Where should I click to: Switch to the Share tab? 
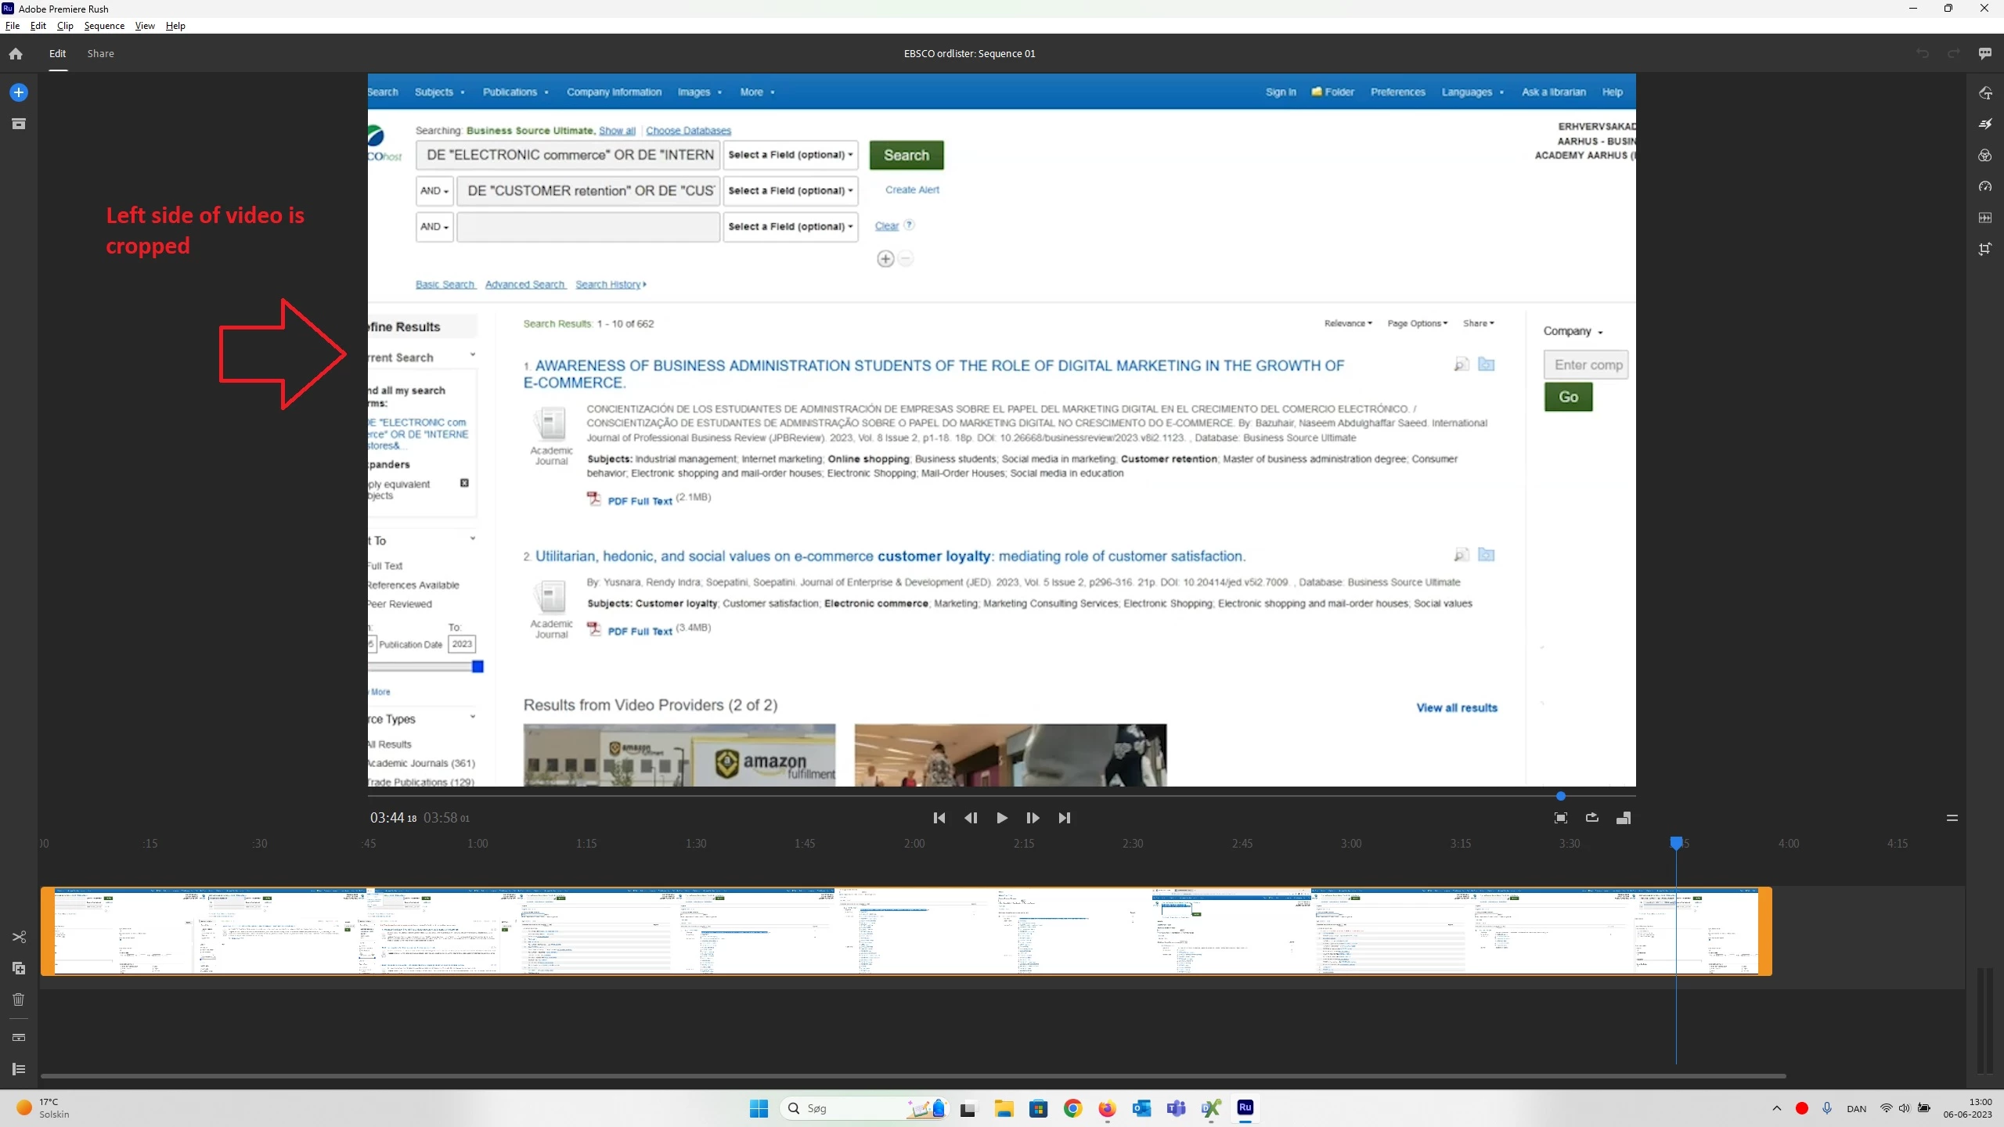[x=100, y=53]
